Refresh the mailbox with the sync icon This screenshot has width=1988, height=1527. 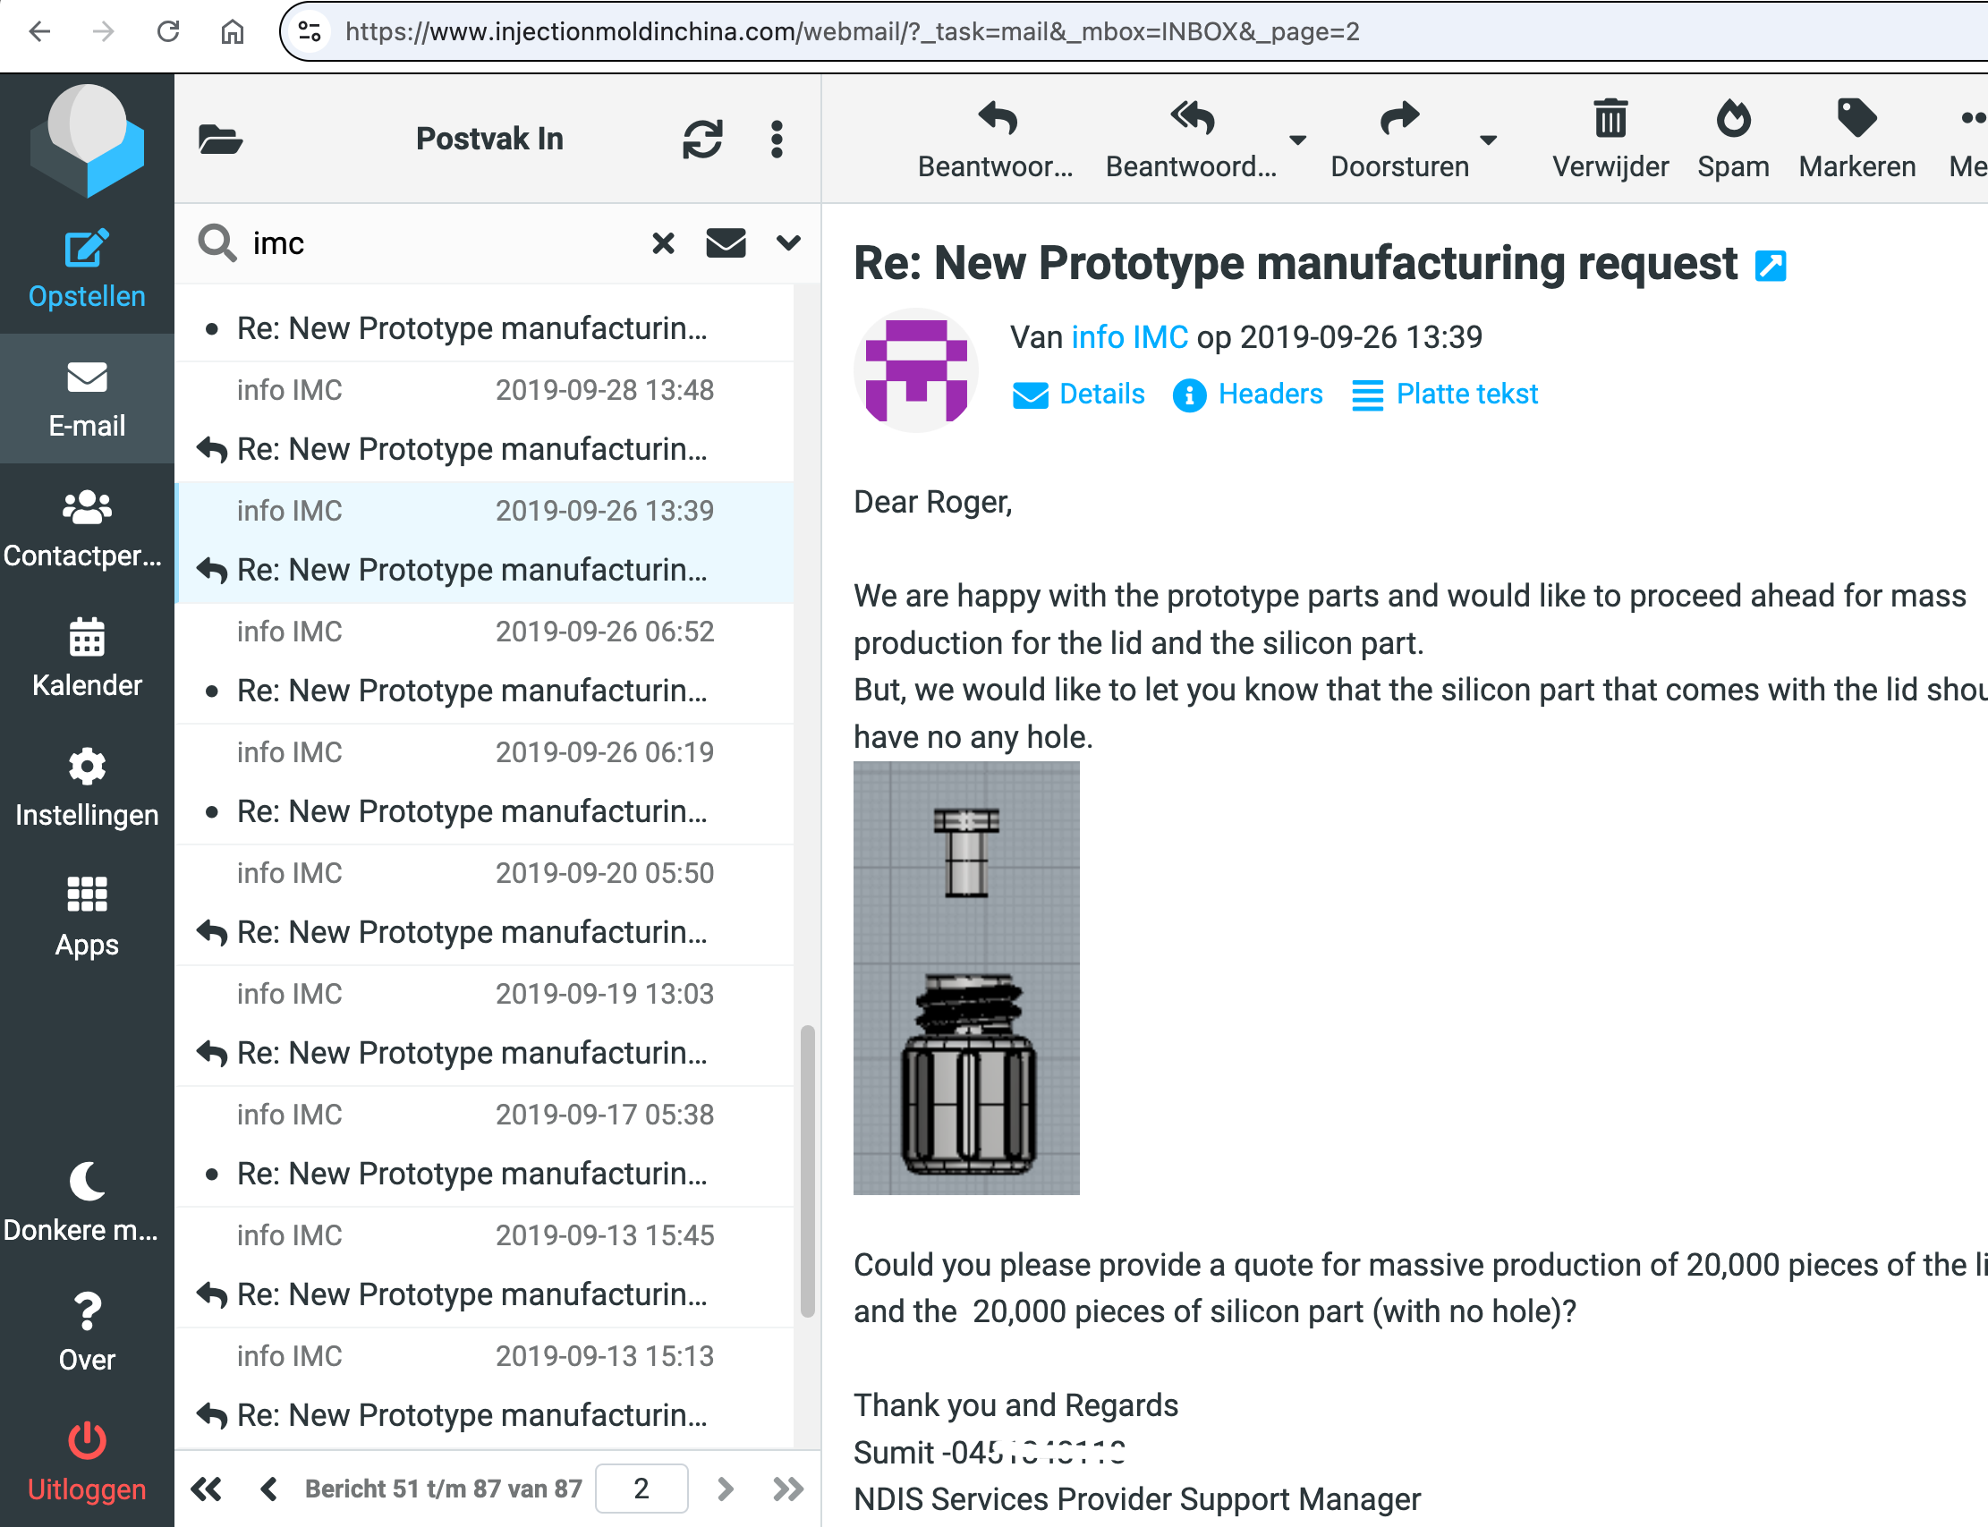pos(701,139)
